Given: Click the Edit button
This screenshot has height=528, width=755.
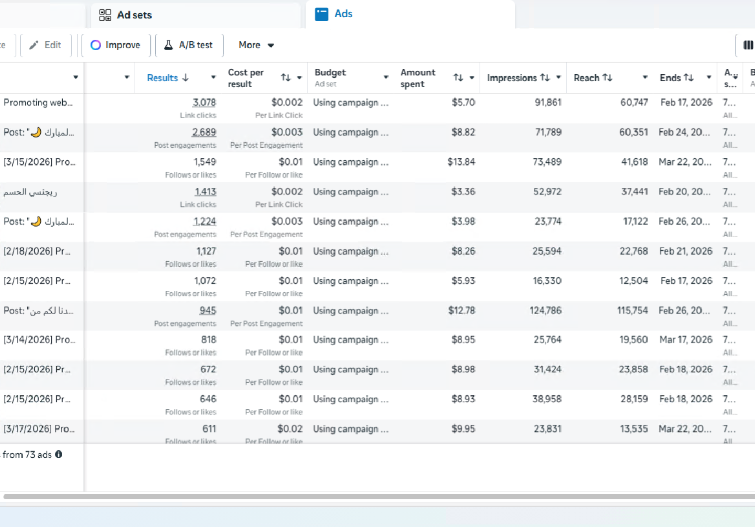Looking at the screenshot, I should [46, 45].
